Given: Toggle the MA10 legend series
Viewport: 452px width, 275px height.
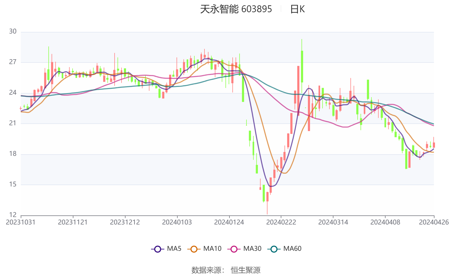Looking at the screenshot, I should [204, 249].
